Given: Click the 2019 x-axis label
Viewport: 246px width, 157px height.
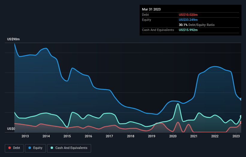Looking at the screenshot, I should pyautogui.click(x=152, y=136).
